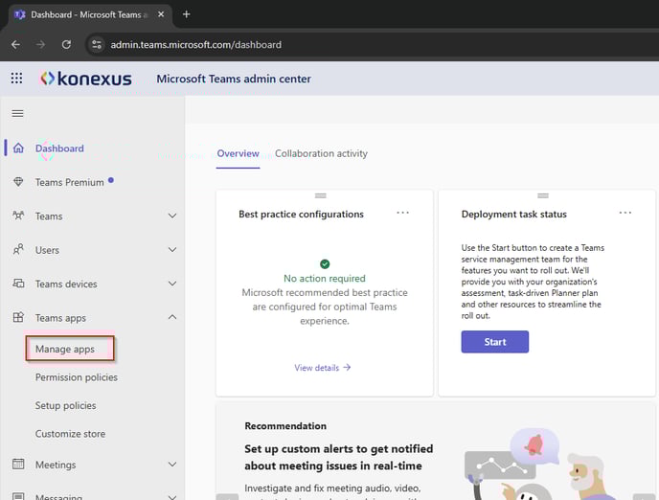The height and width of the screenshot is (500, 659).
Task: Click the Best practice configurations heading
Action: coord(302,215)
